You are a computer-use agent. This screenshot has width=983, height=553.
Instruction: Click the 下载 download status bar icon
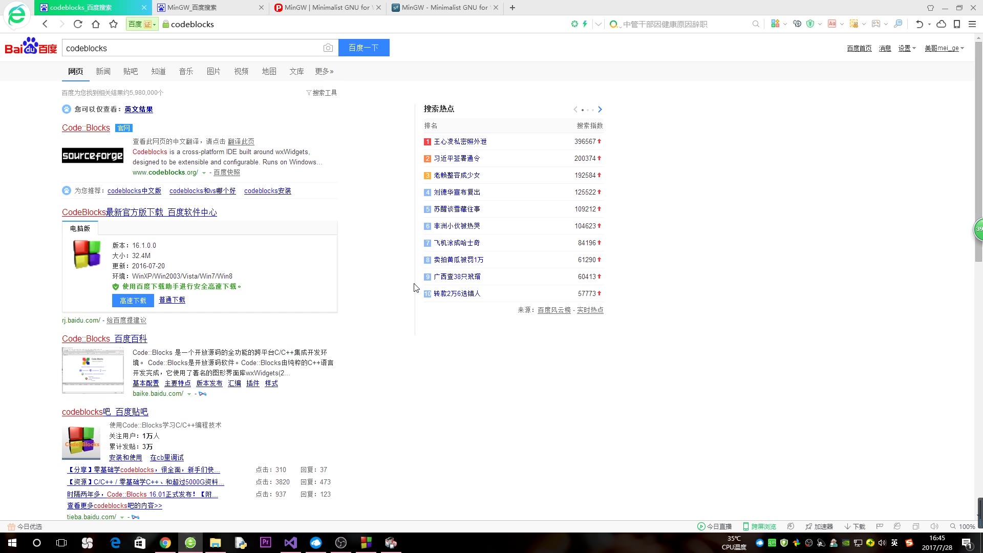coord(854,526)
